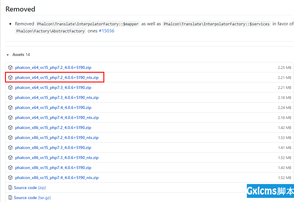The width and height of the screenshot is (294, 202).
Task: Click the InterpolatorFactory::$services code snippet
Action: (x=217, y=24)
